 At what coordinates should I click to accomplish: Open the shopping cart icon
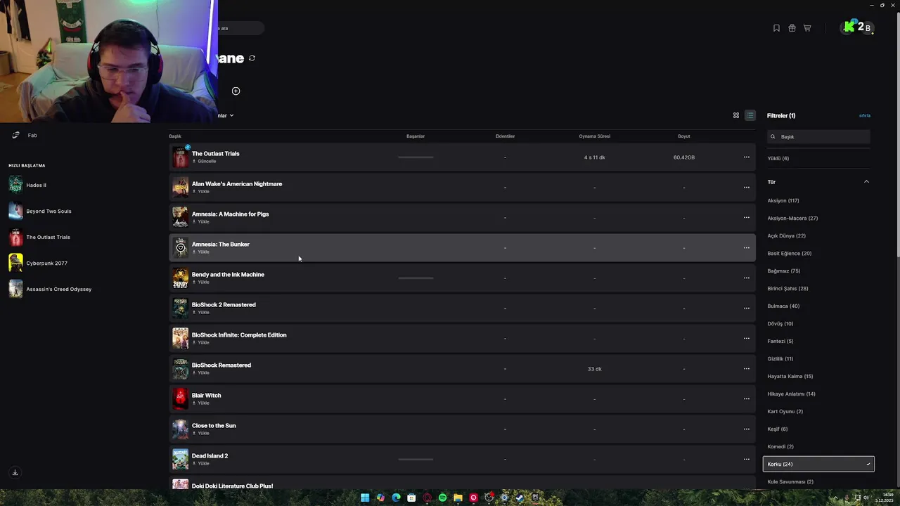point(807,28)
